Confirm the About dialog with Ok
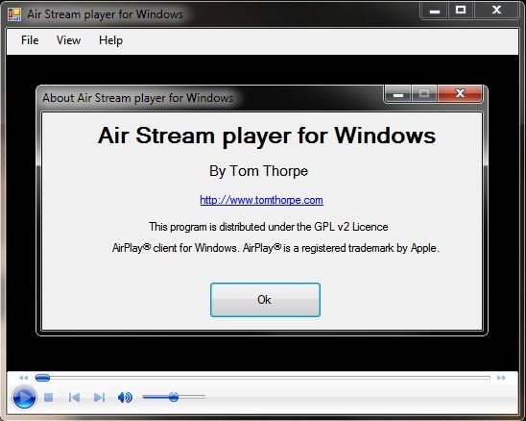This screenshot has height=421, width=526. pos(265,300)
